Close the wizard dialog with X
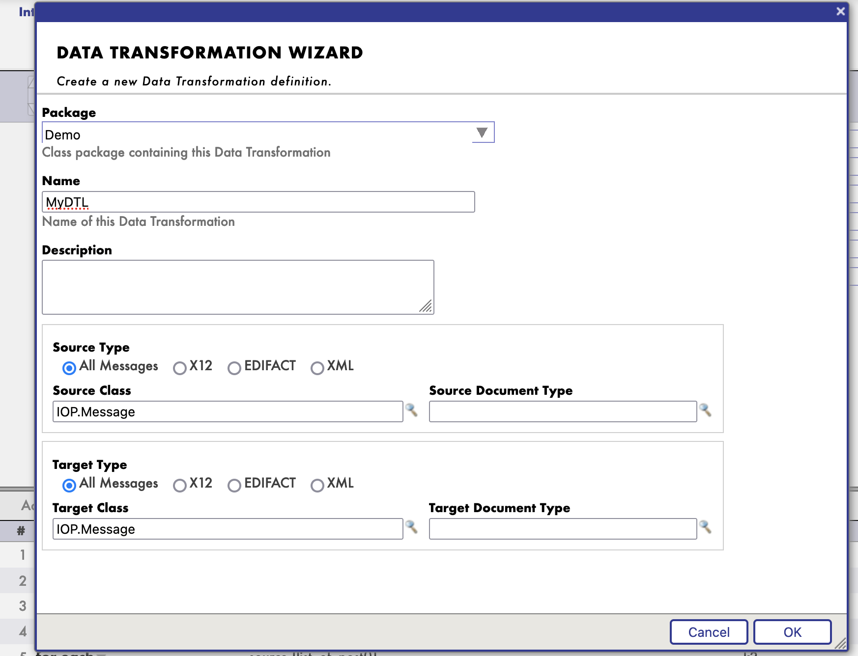Image resolution: width=858 pixels, height=656 pixels. [840, 11]
